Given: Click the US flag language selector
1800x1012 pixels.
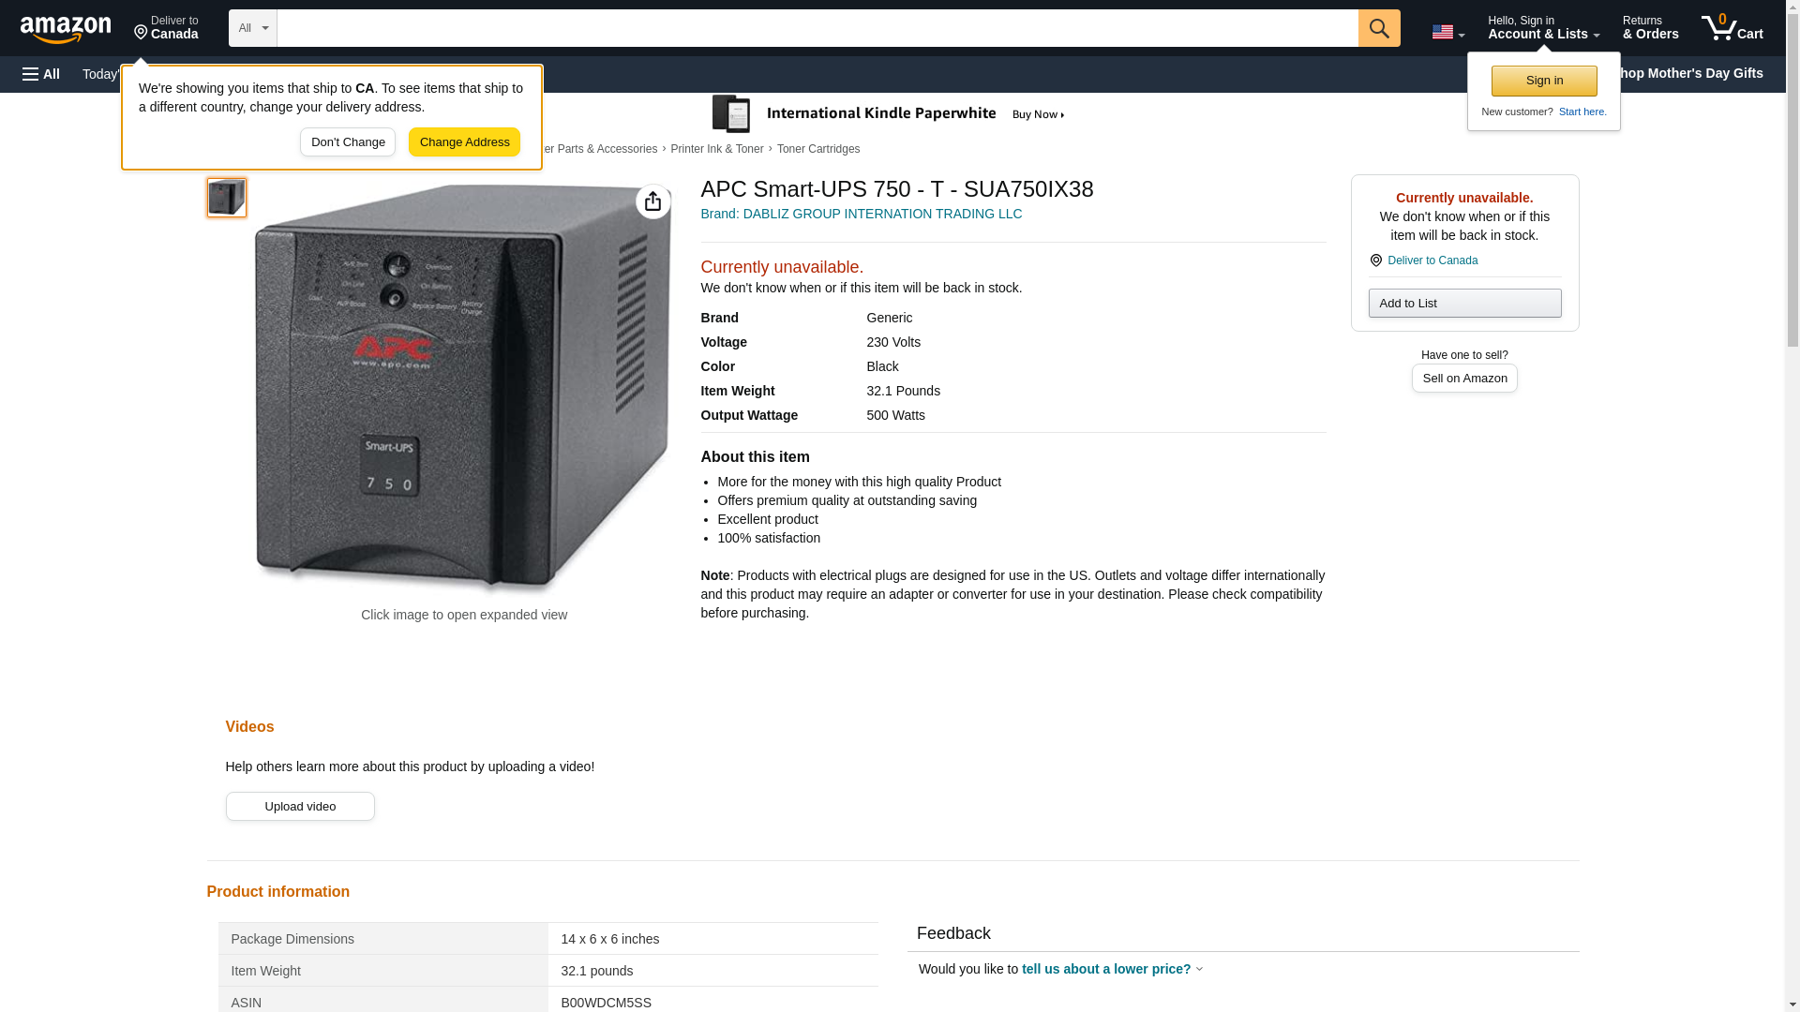Looking at the screenshot, I should (1447, 32).
